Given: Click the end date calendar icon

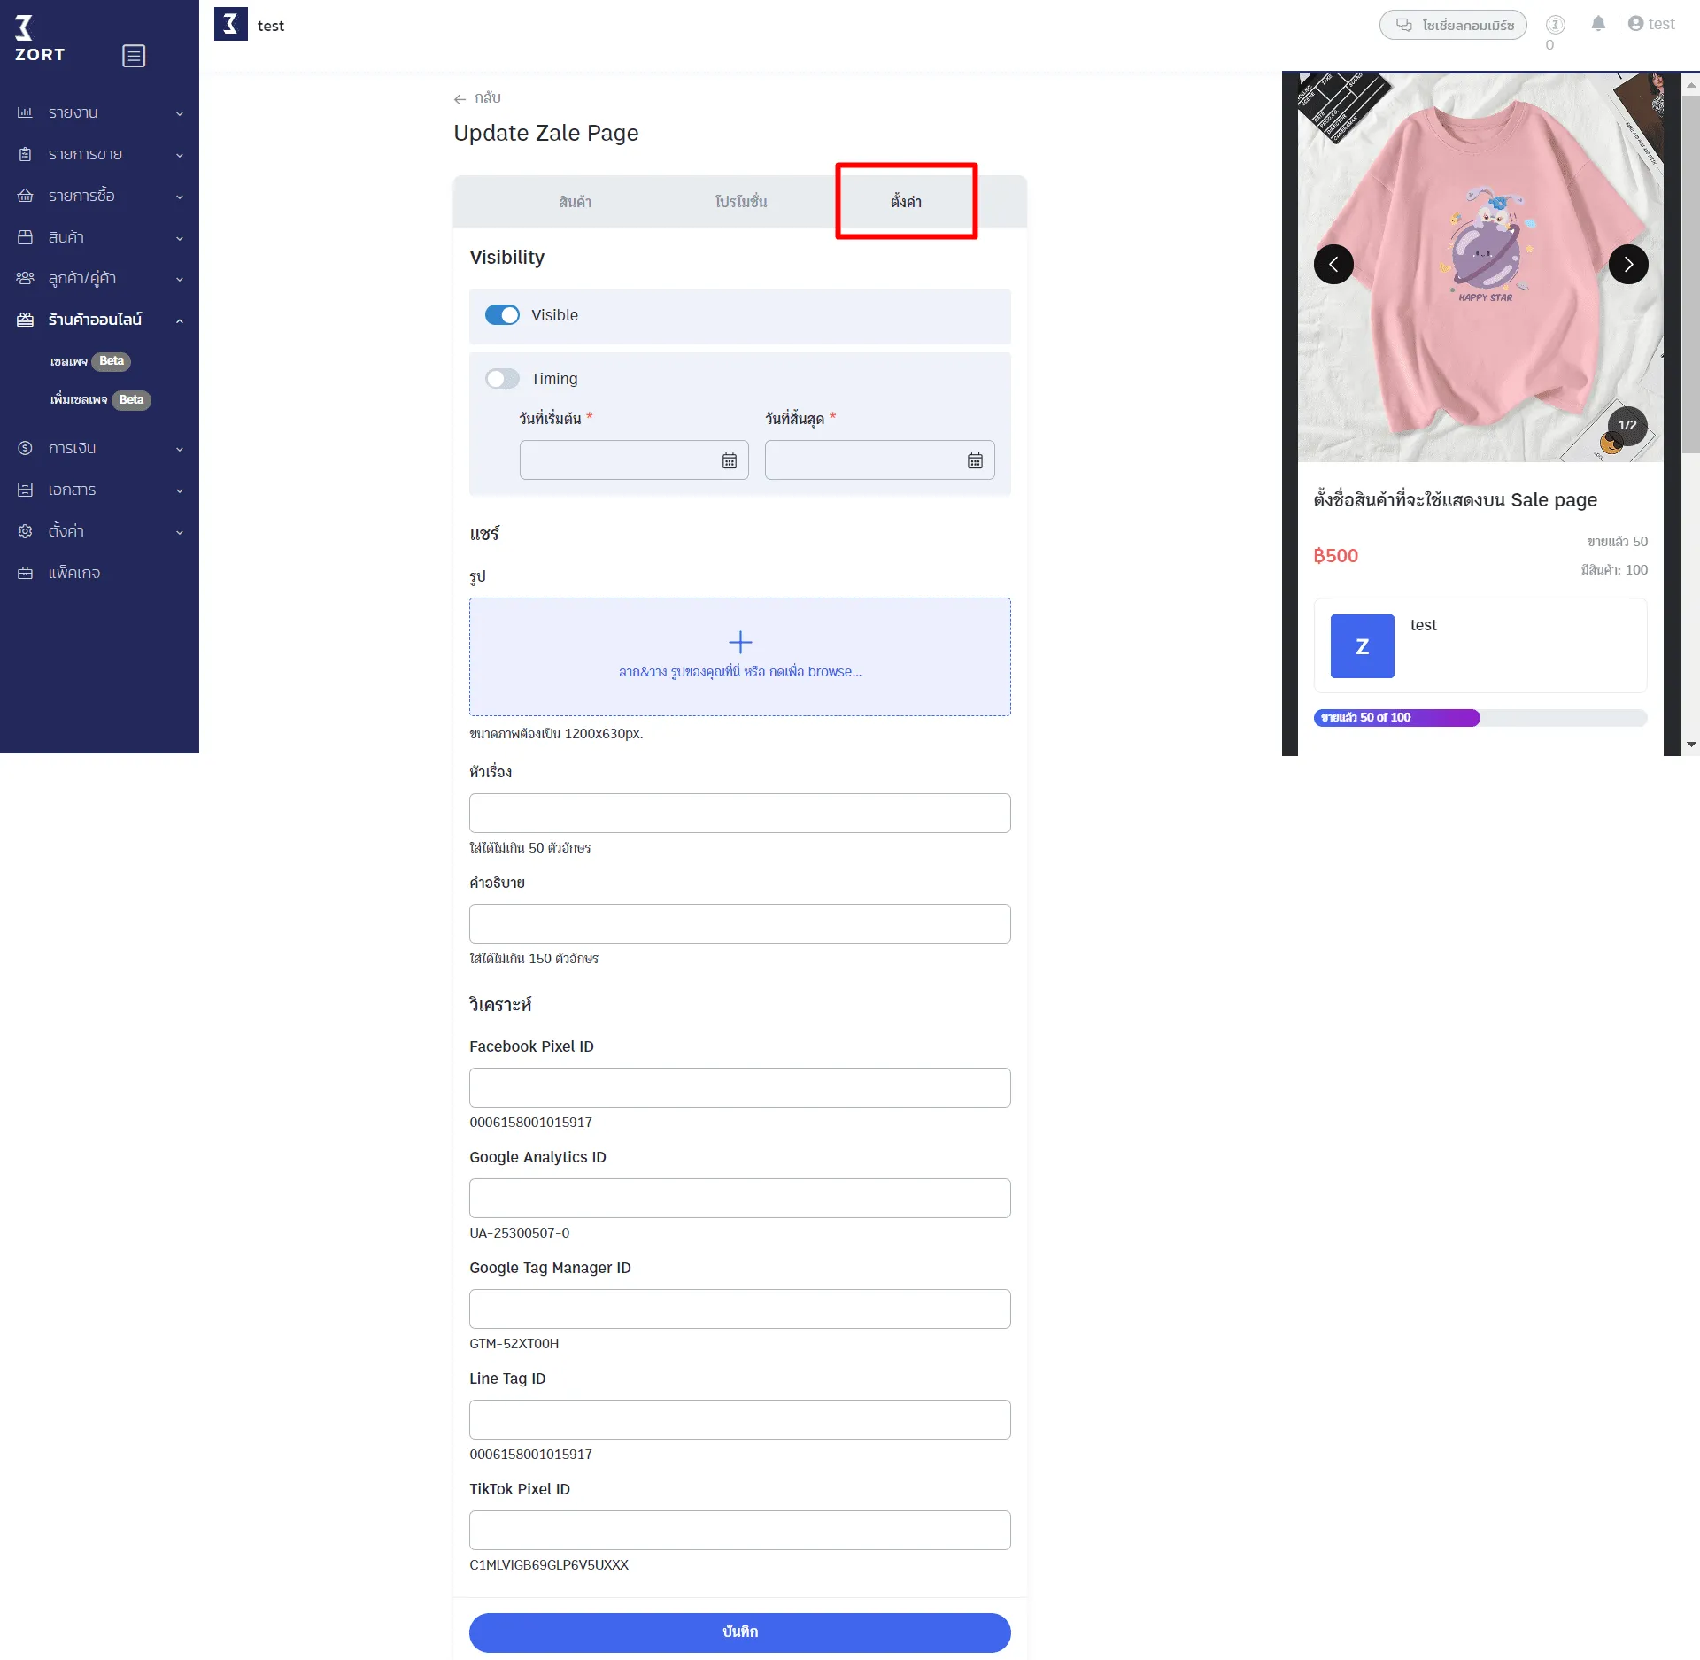Looking at the screenshot, I should coord(974,460).
